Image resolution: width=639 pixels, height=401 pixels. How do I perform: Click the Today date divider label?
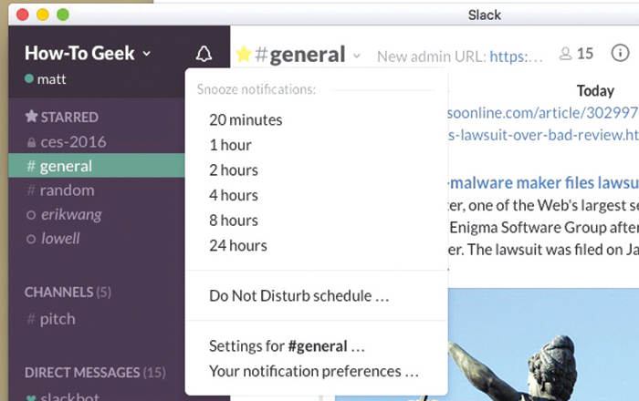pyautogui.click(x=595, y=91)
